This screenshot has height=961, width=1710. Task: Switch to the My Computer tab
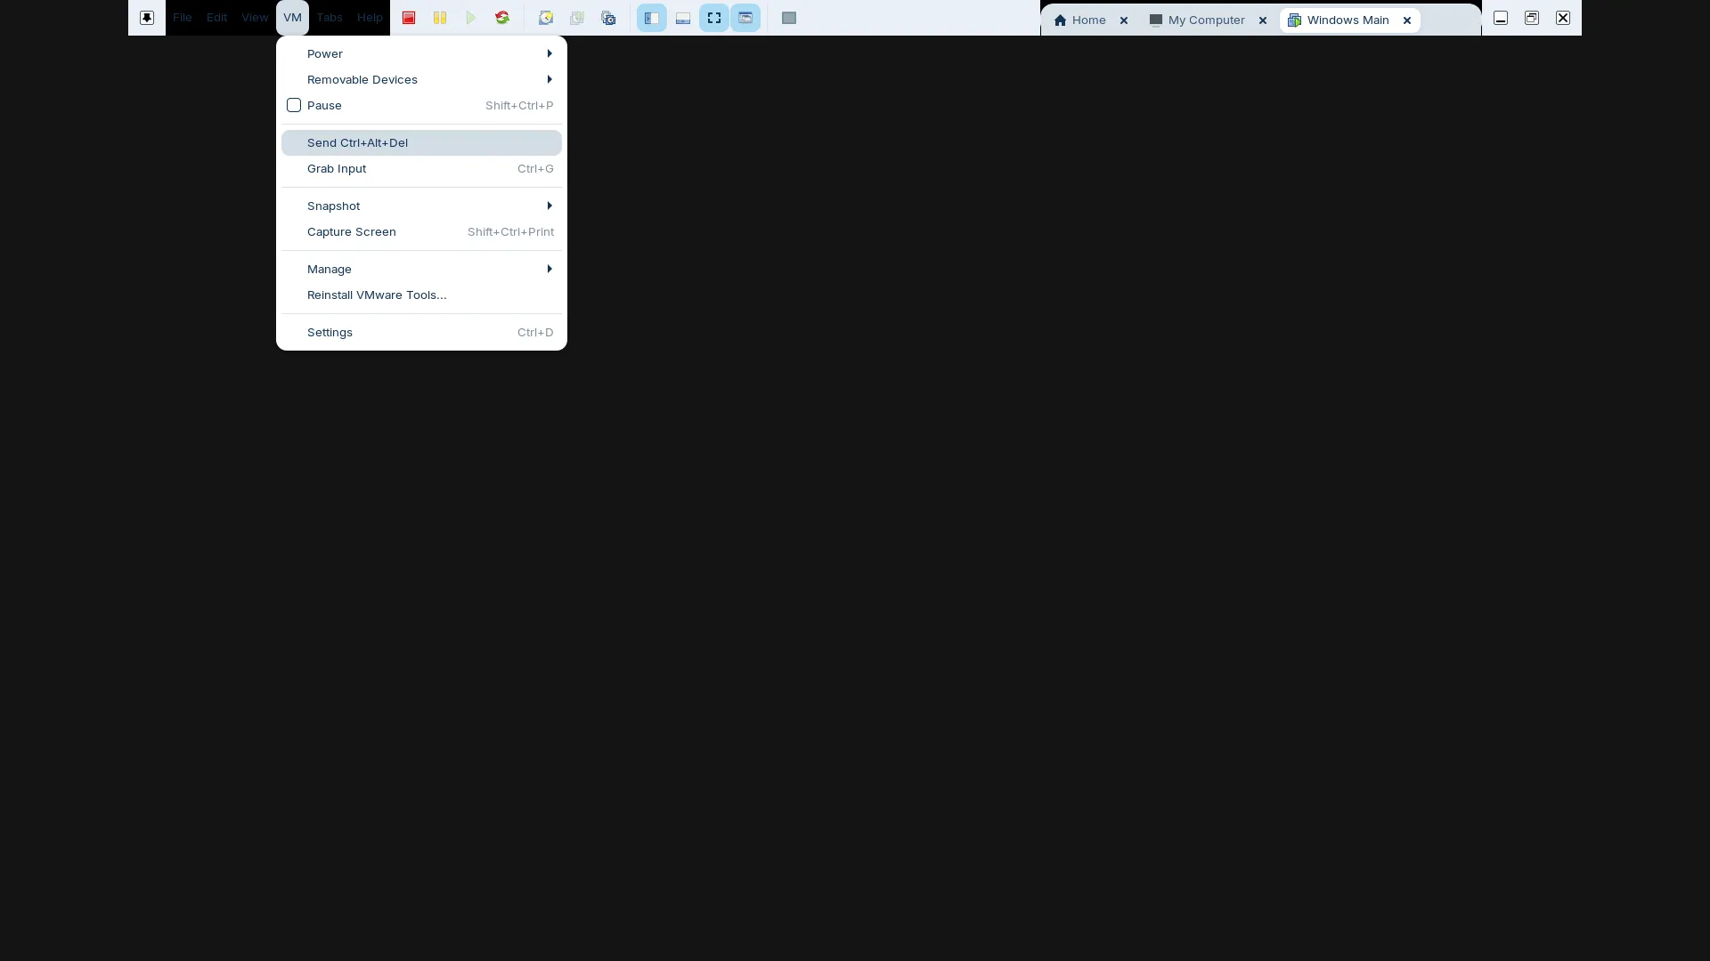1206,20
